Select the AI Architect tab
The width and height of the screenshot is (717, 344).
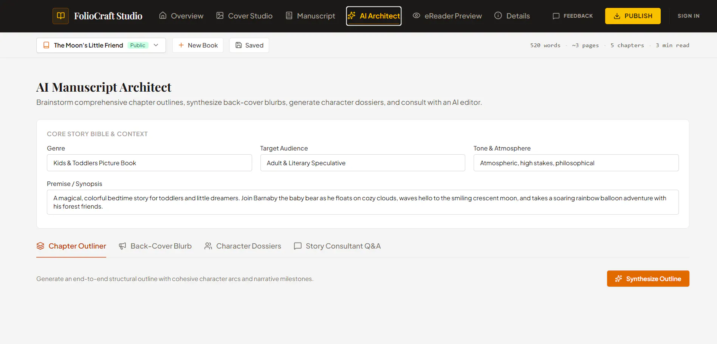pyautogui.click(x=374, y=16)
